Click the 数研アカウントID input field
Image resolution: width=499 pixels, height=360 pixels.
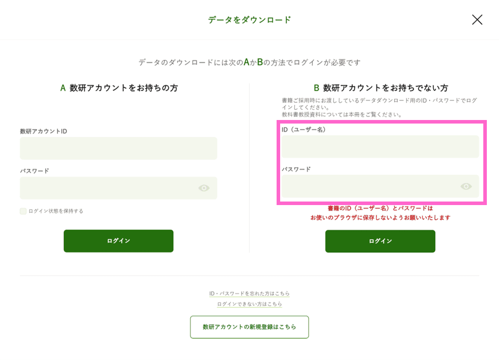118,148
